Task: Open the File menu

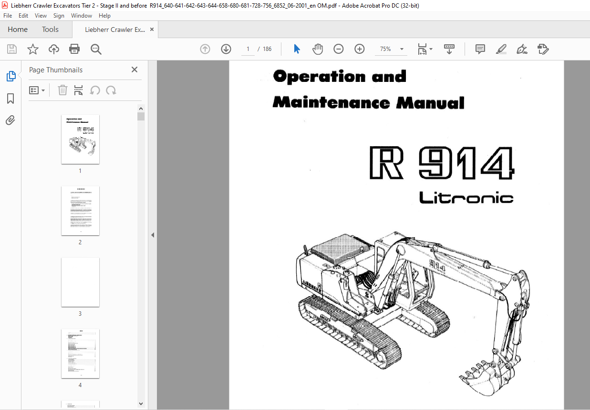Action: click(8, 16)
